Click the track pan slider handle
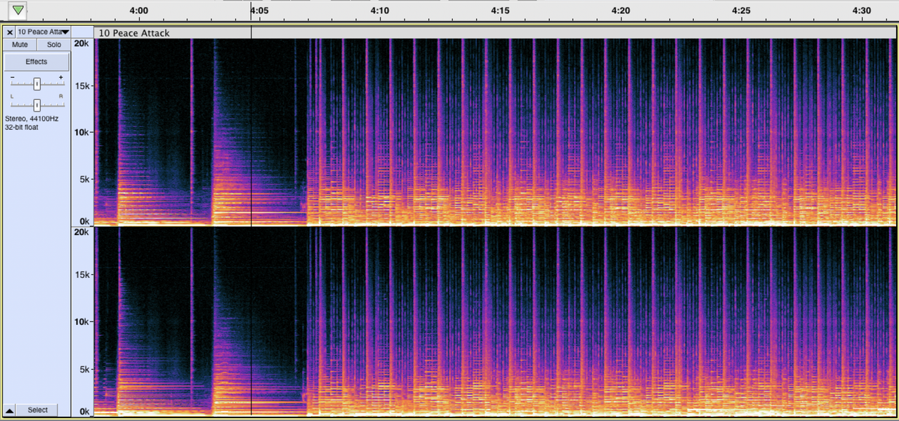Image resolution: width=899 pixels, height=421 pixels. coord(37,105)
